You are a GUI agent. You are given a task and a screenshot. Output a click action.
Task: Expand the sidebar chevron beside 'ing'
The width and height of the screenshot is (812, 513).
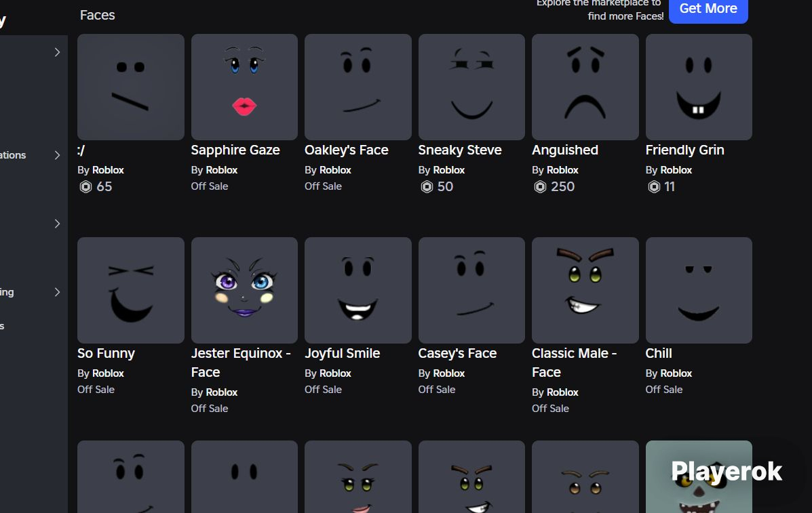[57, 292]
